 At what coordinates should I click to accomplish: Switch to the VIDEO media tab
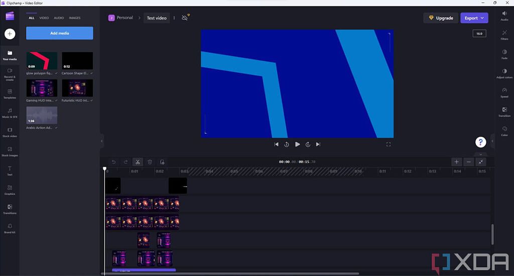tap(44, 18)
